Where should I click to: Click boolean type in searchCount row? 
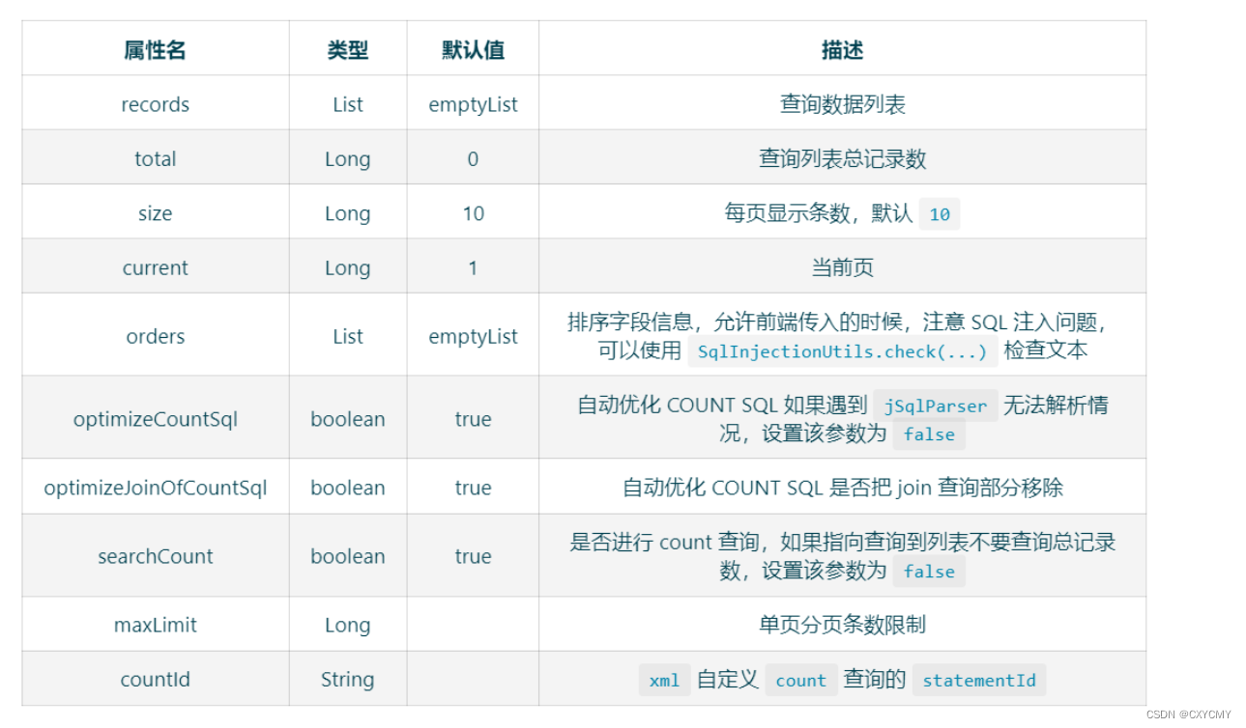coord(348,556)
